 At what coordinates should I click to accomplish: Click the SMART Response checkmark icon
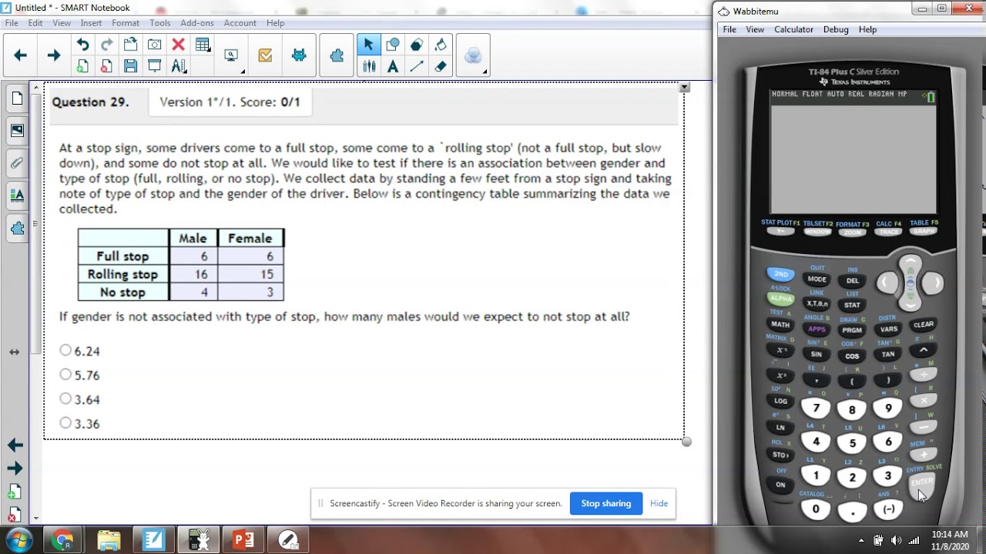point(265,55)
